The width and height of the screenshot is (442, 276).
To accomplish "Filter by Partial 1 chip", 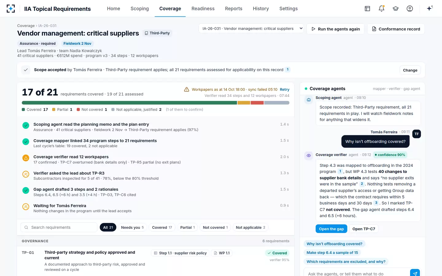I will click(x=188, y=227).
